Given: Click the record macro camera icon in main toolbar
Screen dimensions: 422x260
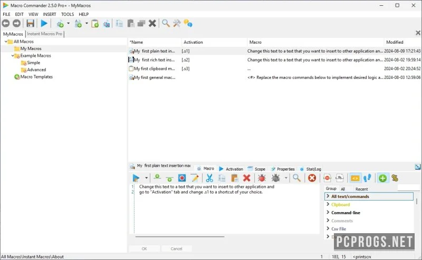Looking at the screenshot, I should point(107,24).
